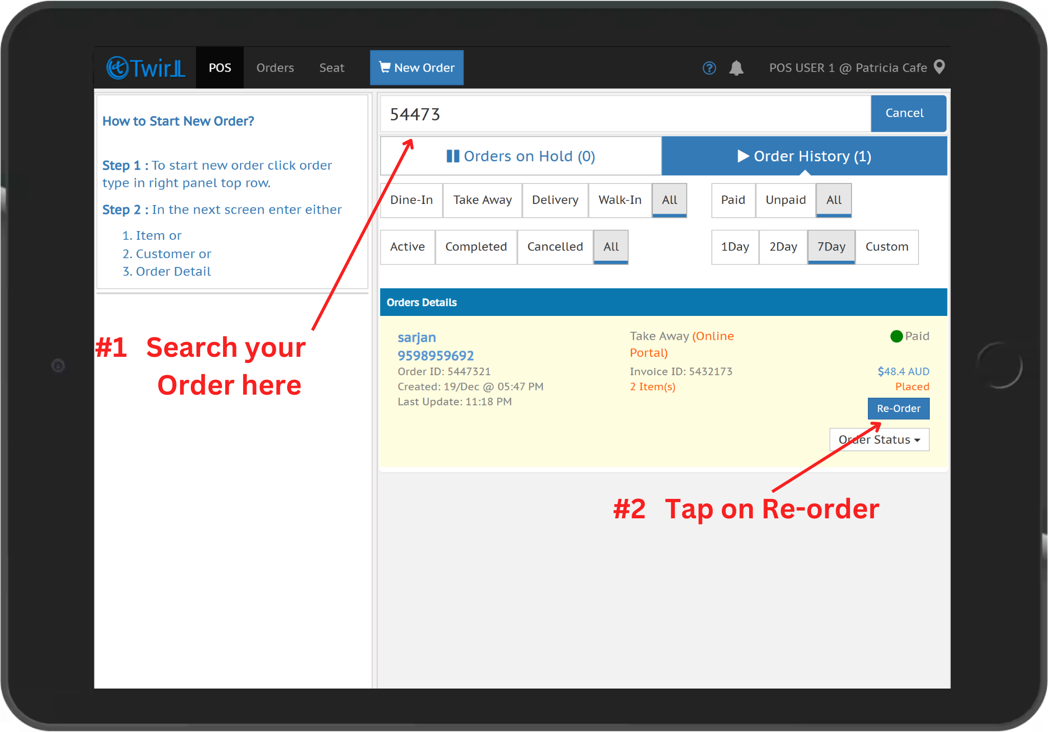This screenshot has width=1048, height=732.
Task: Click Order ID: 5447321 text
Action: coord(444,372)
